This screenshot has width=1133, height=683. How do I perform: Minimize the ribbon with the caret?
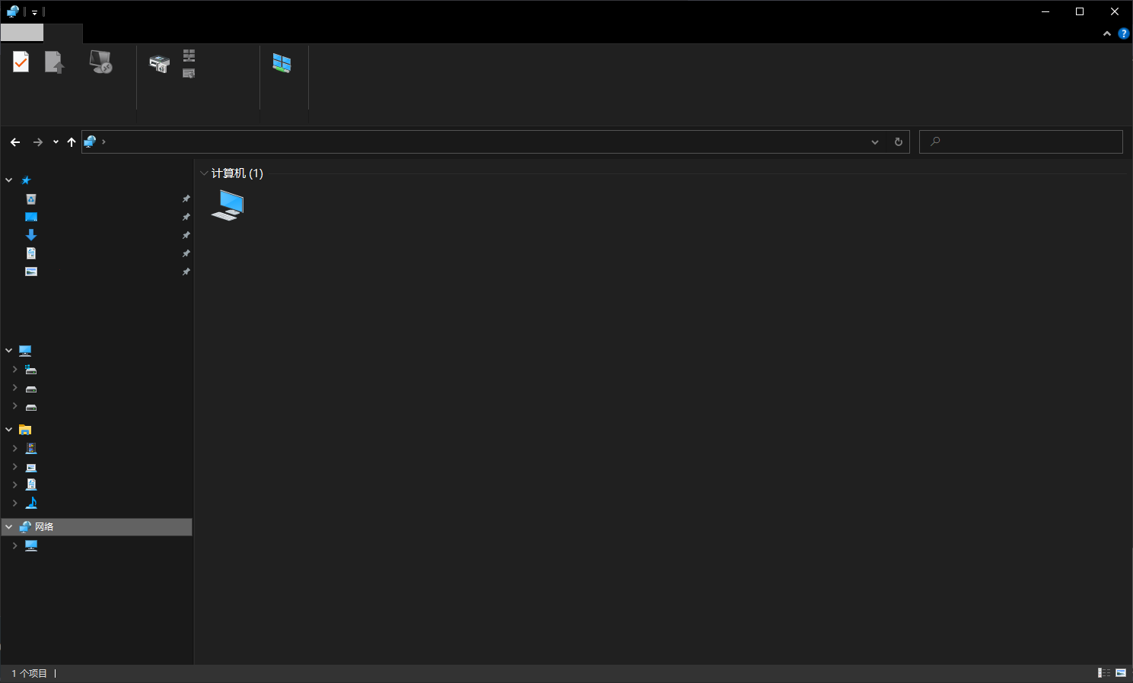[x=1107, y=33]
